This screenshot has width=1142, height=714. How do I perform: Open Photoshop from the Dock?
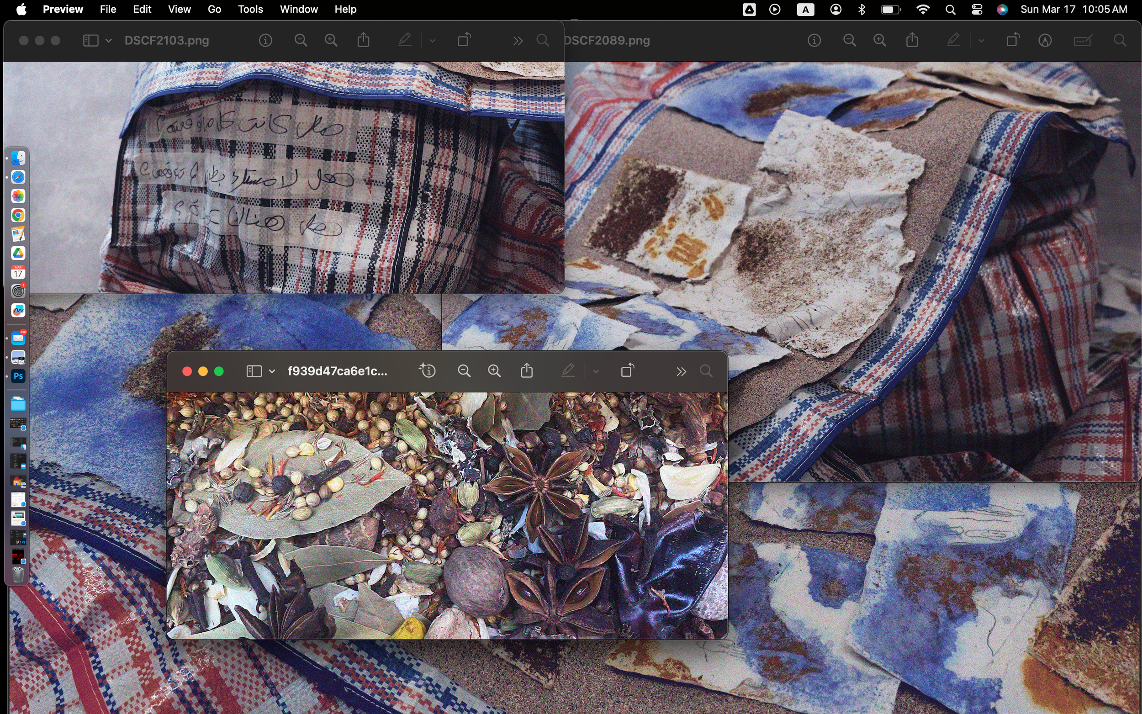(x=18, y=376)
